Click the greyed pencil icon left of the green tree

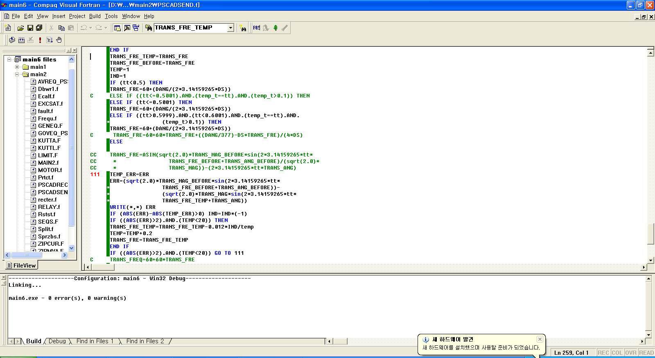pyautogui.click(x=266, y=28)
